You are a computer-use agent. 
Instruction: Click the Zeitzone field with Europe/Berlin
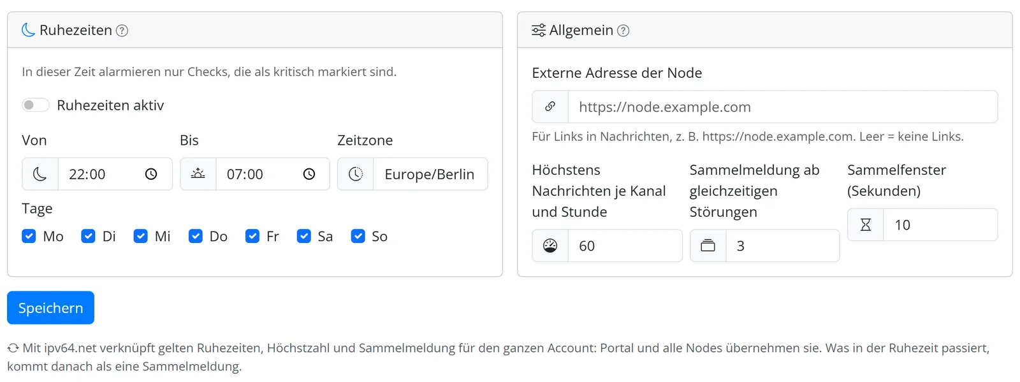430,174
